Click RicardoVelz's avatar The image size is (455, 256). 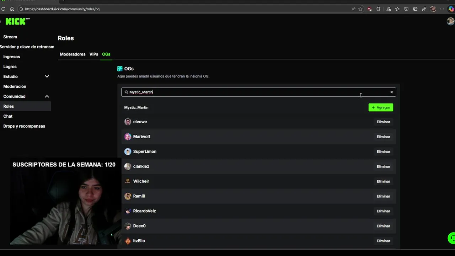tap(128, 211)
